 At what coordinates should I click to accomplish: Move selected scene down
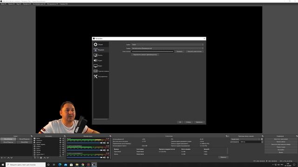(x=11, y=158)
